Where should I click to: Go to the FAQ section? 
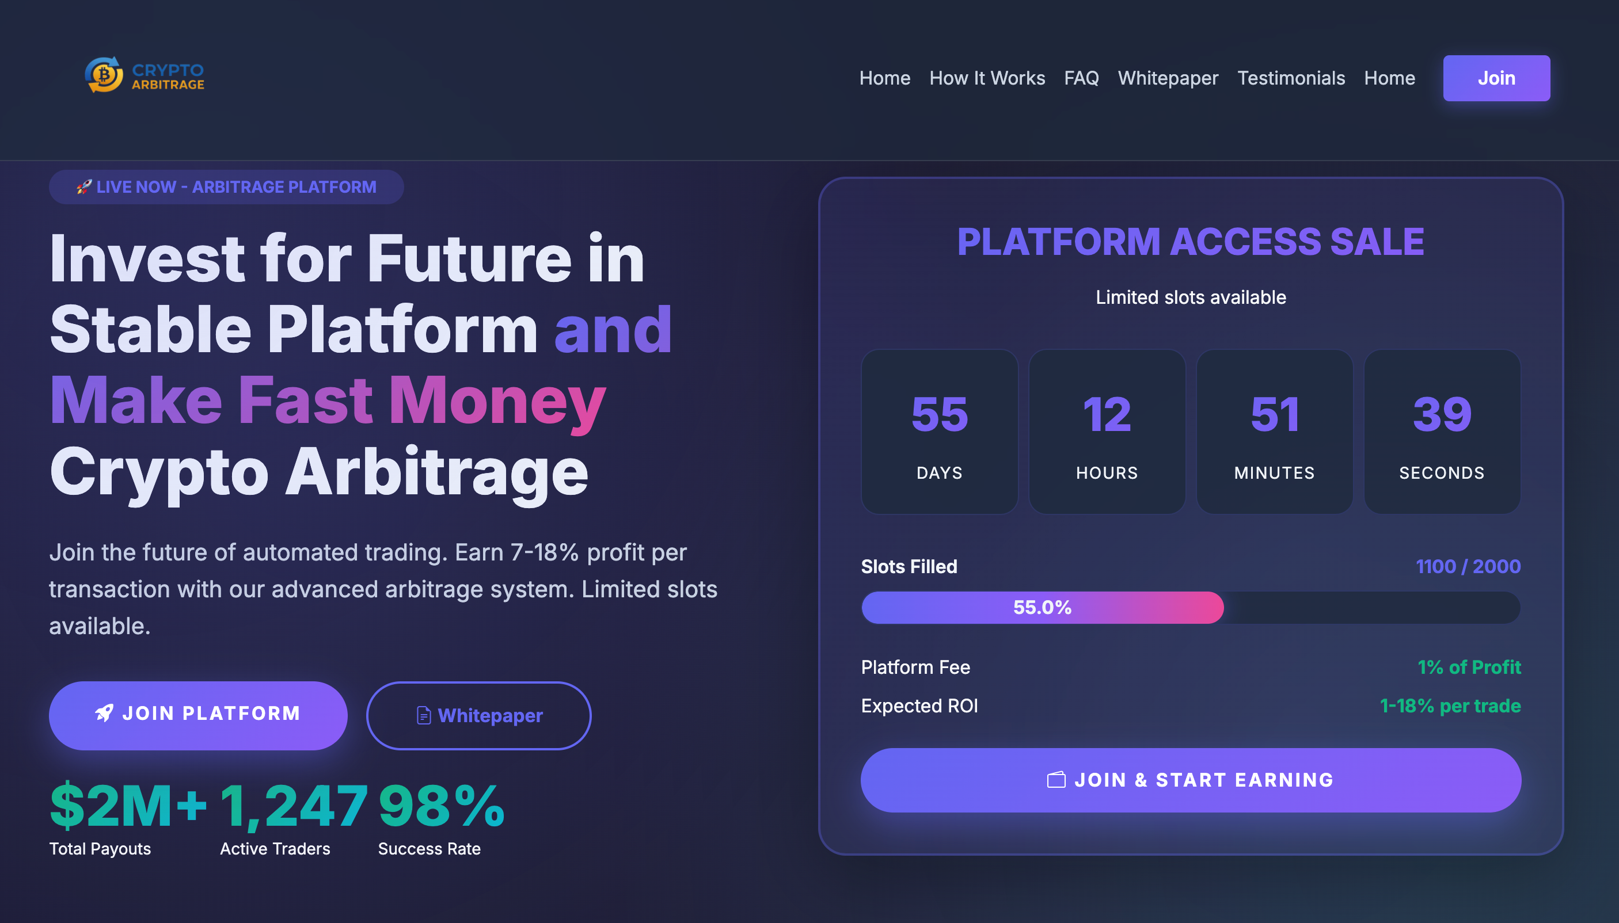1081,78
